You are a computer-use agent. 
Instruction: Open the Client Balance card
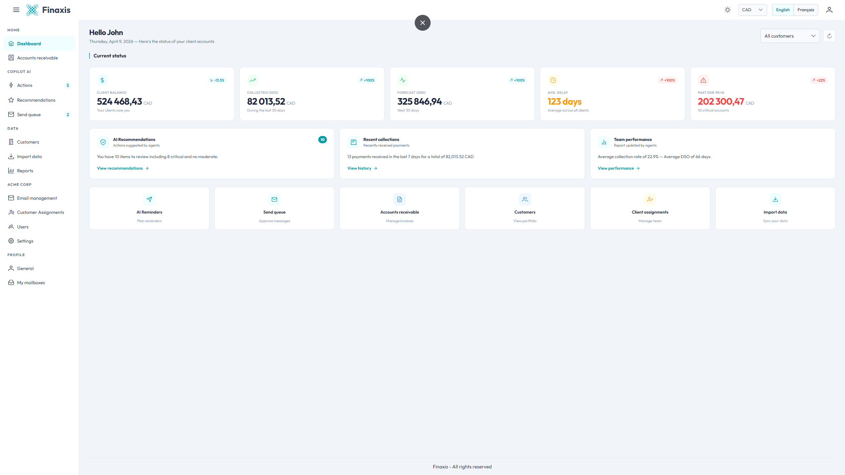click(x=161, y=94)
